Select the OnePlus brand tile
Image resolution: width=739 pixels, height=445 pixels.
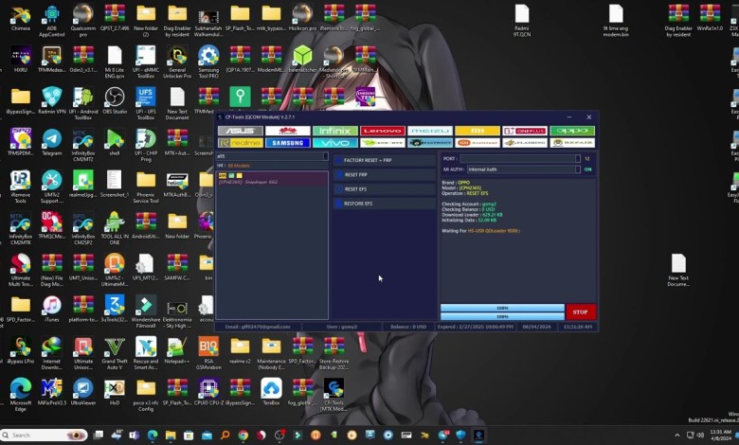(525, 131)
